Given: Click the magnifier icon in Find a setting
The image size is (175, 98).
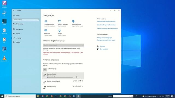Looking at the screenshot, I should (x=38, y=20).
